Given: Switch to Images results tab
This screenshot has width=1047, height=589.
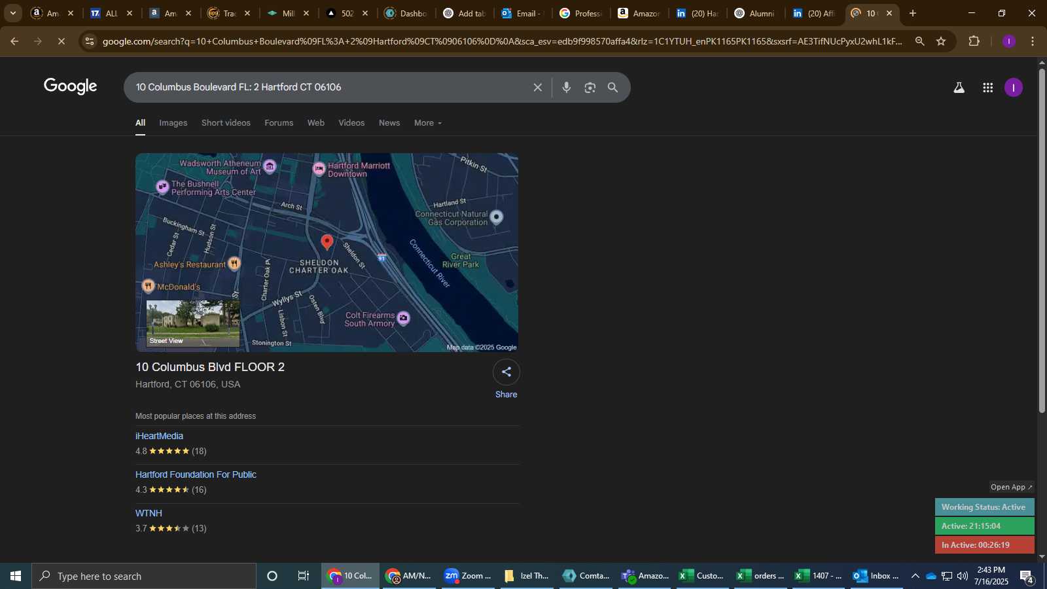Looking at the screenshot, I should point(173,123).
